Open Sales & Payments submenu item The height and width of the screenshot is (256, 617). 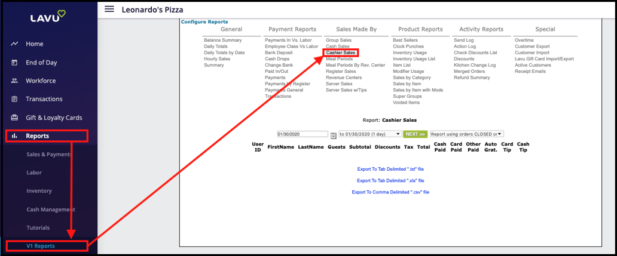point(48,155)
